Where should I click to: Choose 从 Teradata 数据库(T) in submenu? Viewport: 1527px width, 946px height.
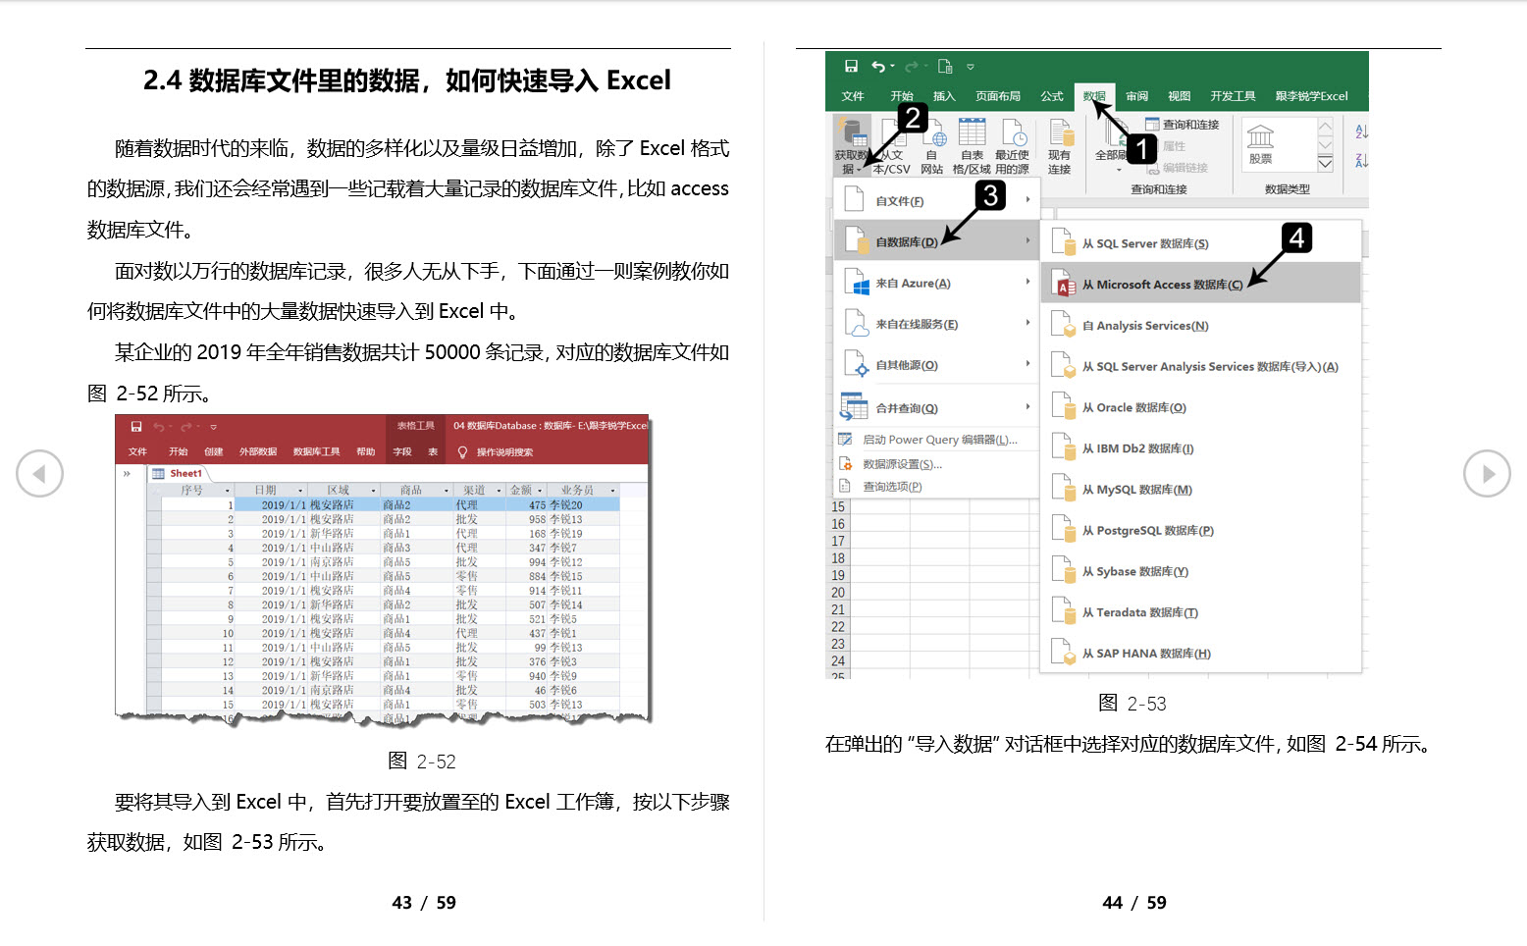click(1200, 612)
